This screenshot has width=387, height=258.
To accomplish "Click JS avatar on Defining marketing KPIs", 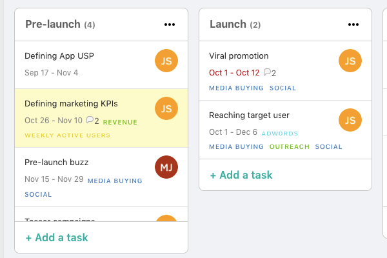I will (166, 108).
